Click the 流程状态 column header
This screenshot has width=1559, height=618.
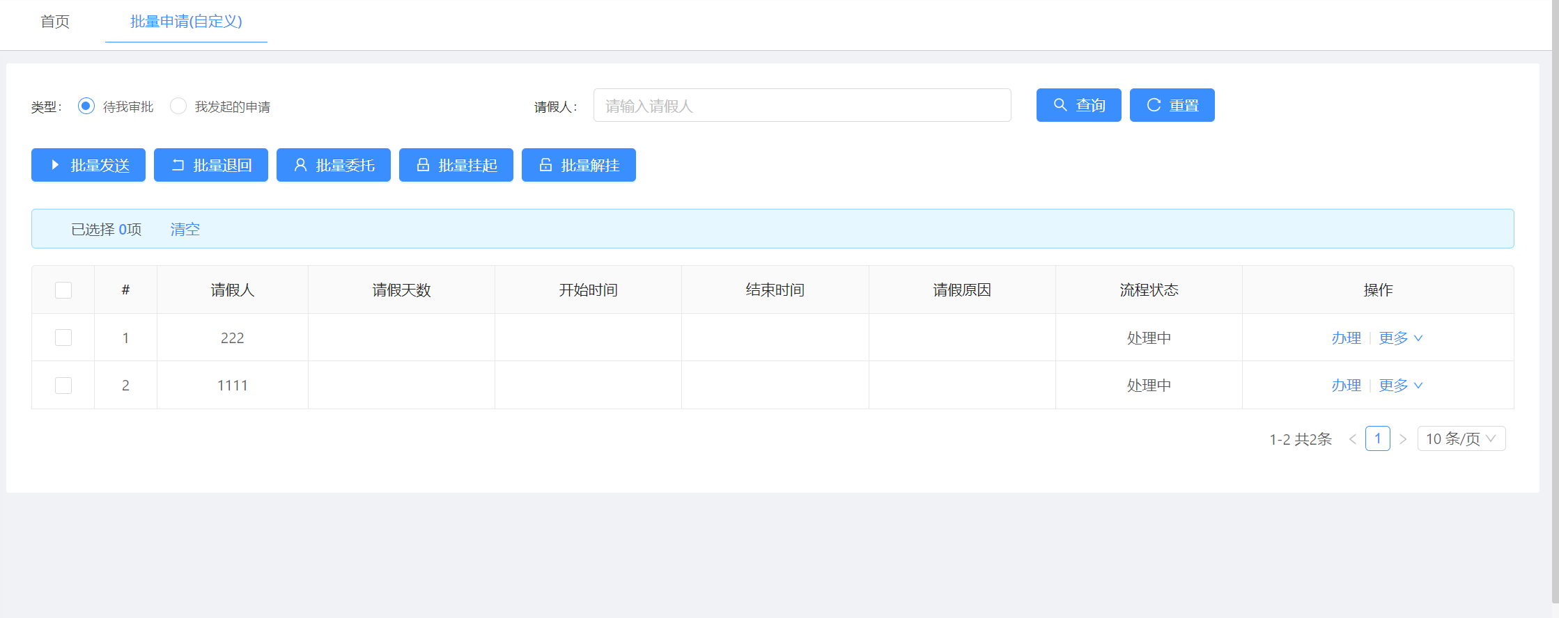click(1149, 290)
